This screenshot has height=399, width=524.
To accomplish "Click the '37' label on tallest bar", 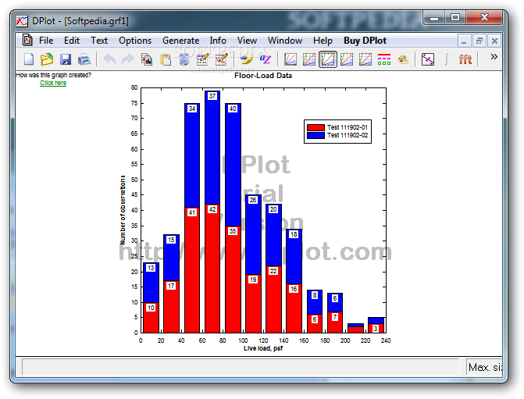I will [x=212, y=96].
